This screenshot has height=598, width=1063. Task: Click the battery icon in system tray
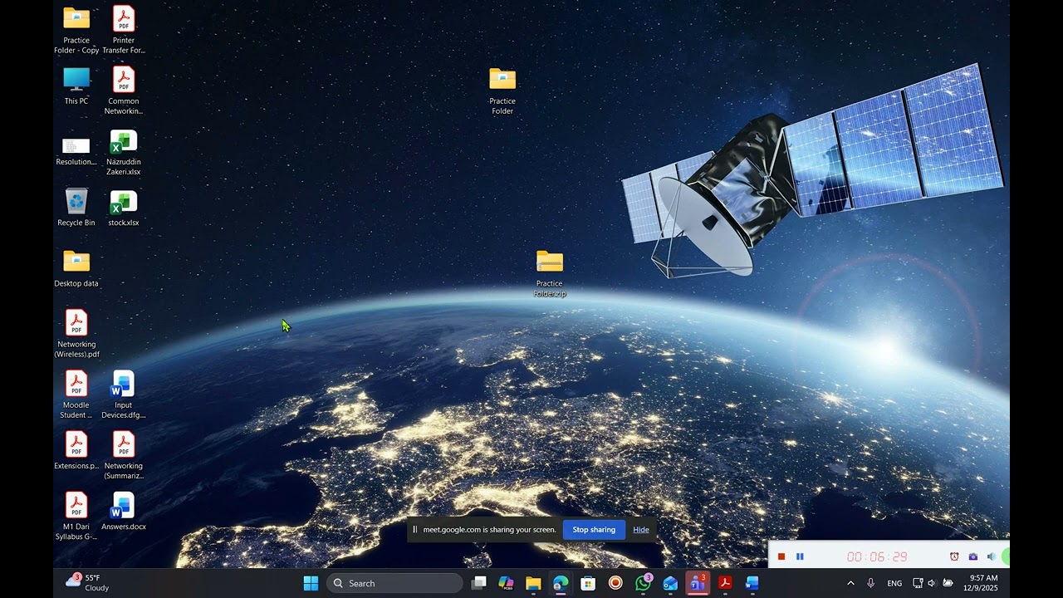coord(948,583)
